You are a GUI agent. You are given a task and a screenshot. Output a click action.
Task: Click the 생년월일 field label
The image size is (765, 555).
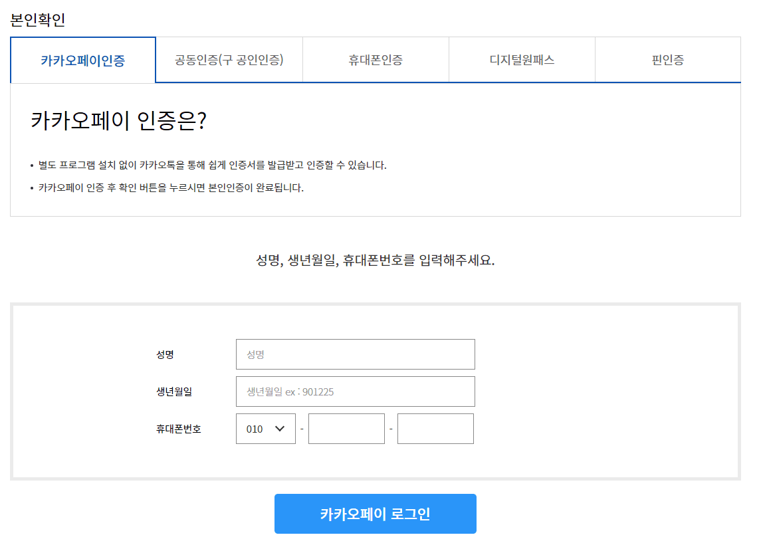[174, 391]
